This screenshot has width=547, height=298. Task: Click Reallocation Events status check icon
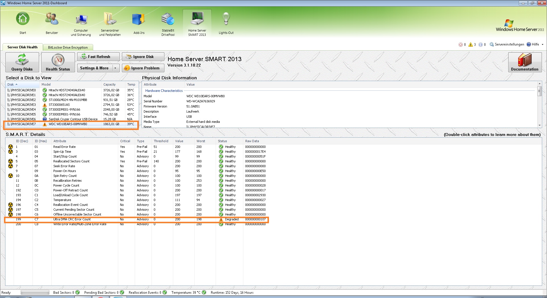(x=165, y=292)
